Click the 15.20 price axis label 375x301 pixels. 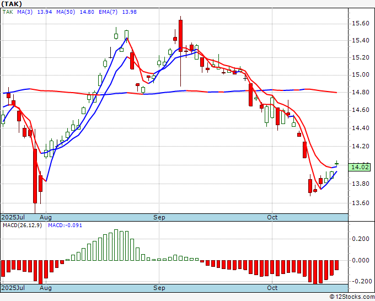point(361,57)
